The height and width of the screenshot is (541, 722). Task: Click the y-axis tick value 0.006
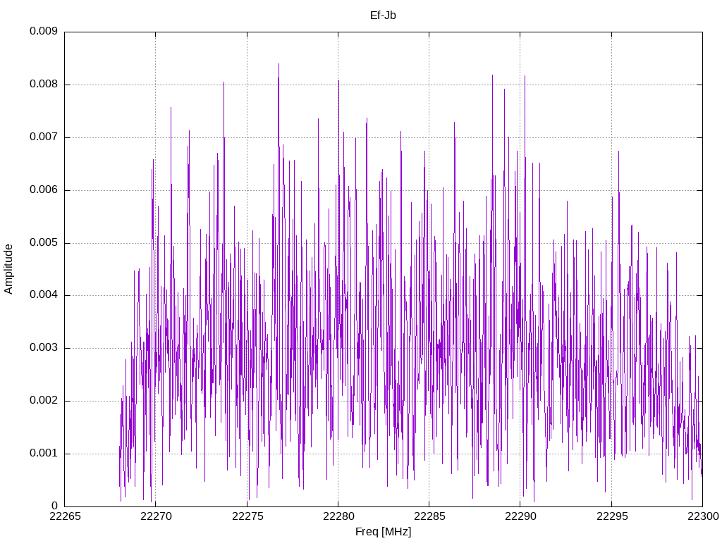[x=44, y=190]
